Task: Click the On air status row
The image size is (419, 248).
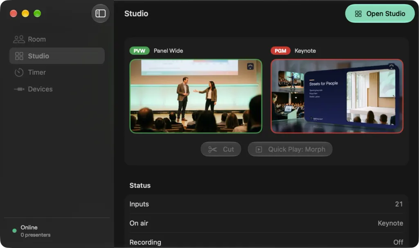Action: pos(266,223)
